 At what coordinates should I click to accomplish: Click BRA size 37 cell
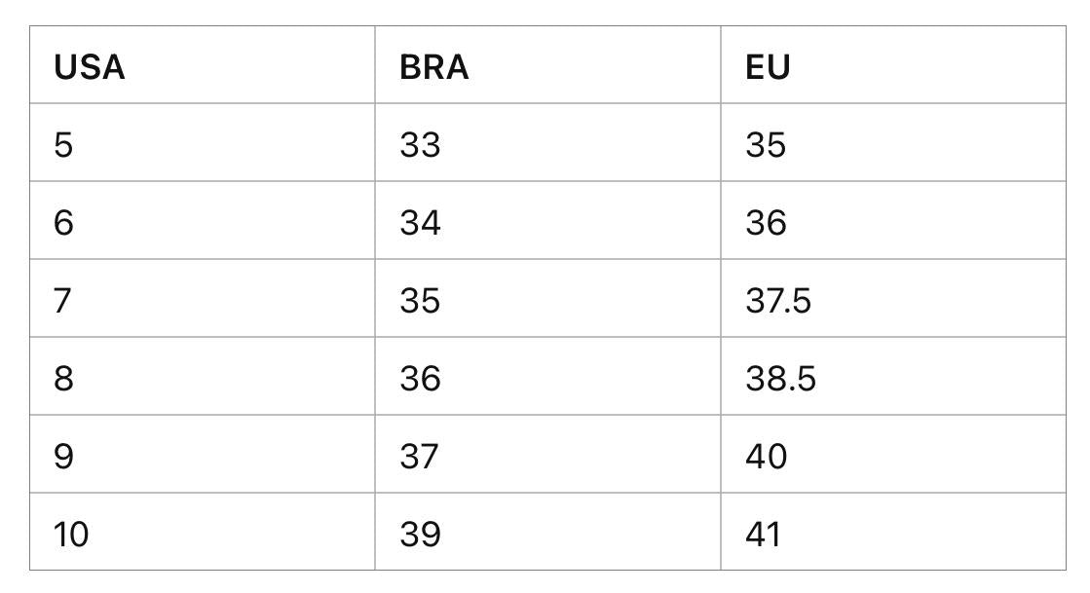[x=420, y=456]
